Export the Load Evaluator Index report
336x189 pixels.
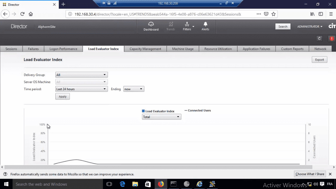(319, 60)
